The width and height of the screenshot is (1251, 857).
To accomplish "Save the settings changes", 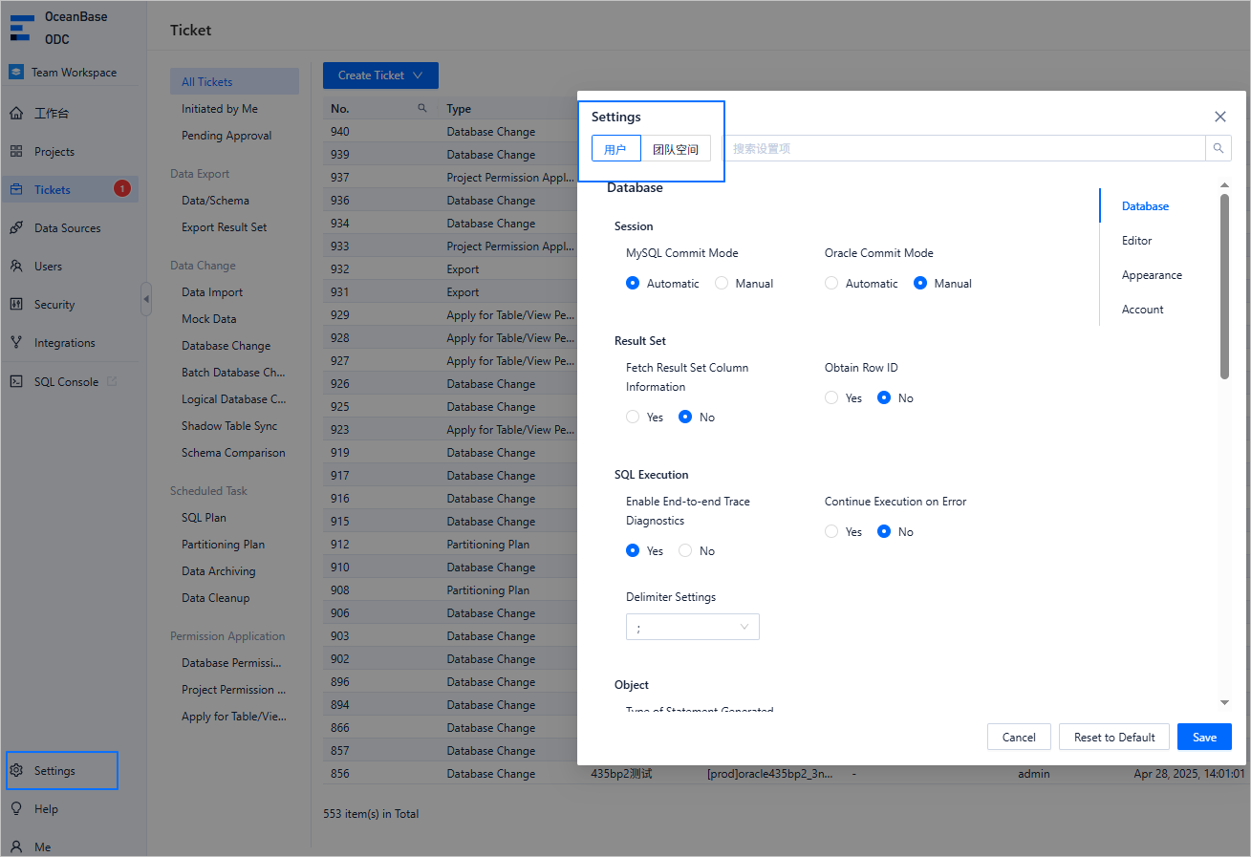I will click(x=1203, y=737).
